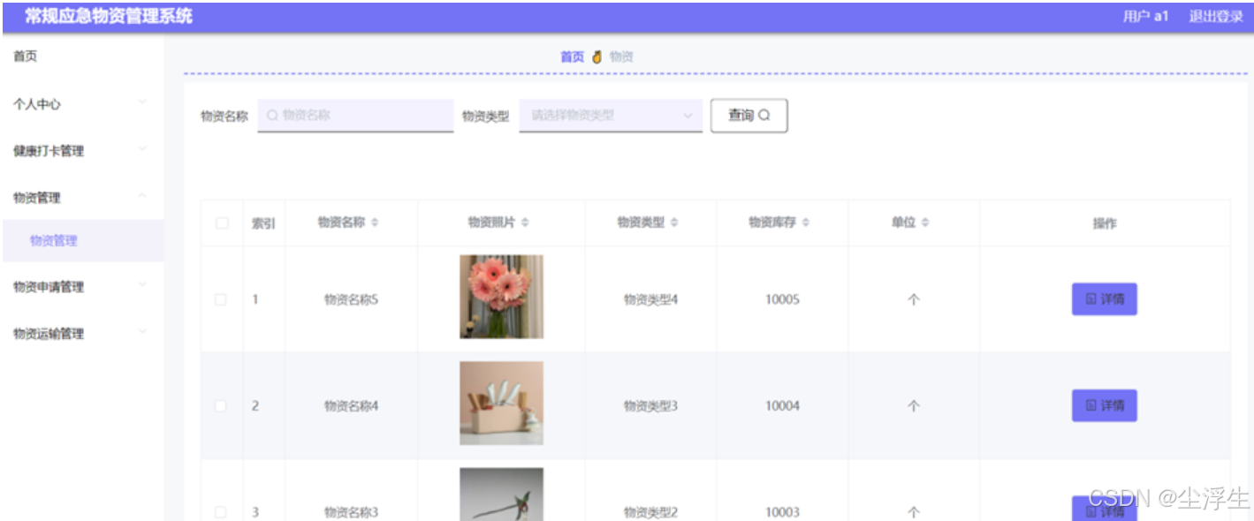1254x521 pixels.
Task: Click the 常规应急物资管理系统 title
Action: [108, 17]
